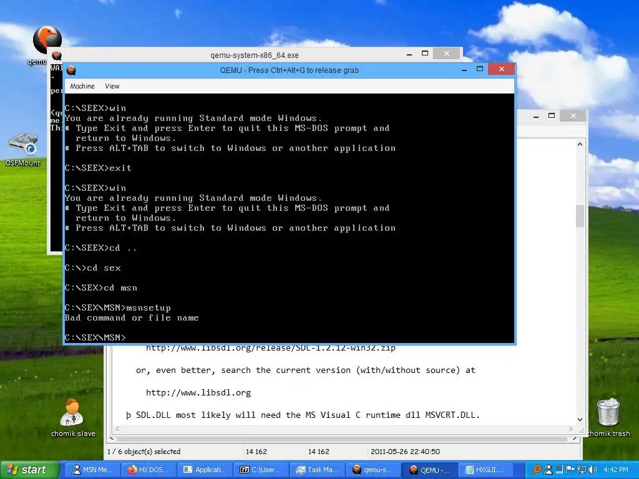639x479 pixels.
Task: Click the Windows start button
Action: coord(29,470)
